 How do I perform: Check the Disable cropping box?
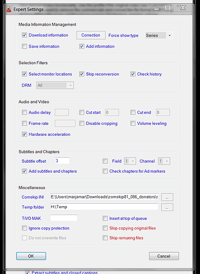tap(82, 123)
